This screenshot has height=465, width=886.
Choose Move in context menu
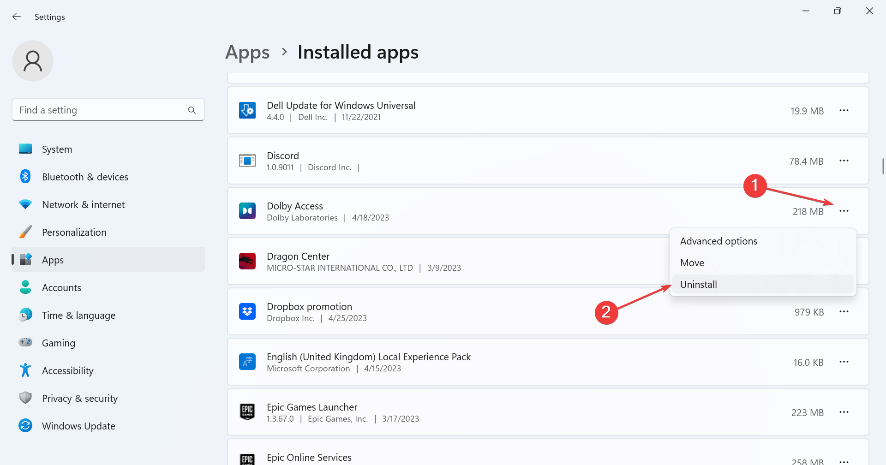763,263
